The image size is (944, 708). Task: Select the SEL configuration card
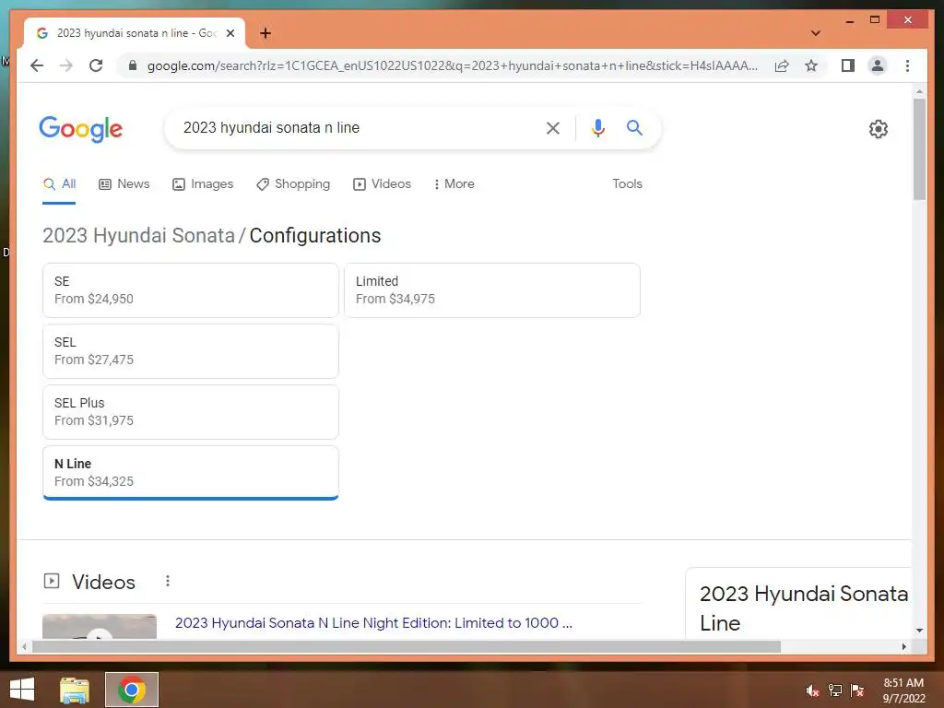pyautogui.click(x=191, y=351)
